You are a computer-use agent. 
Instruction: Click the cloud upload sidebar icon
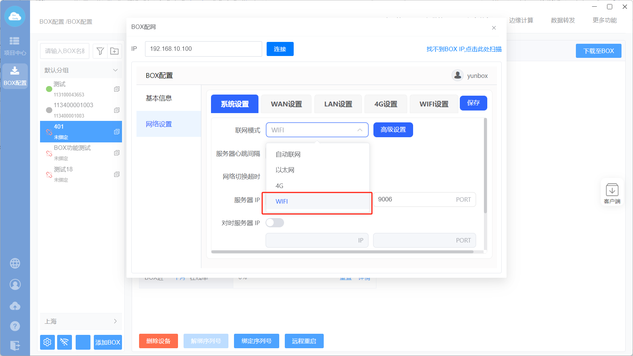15,306
